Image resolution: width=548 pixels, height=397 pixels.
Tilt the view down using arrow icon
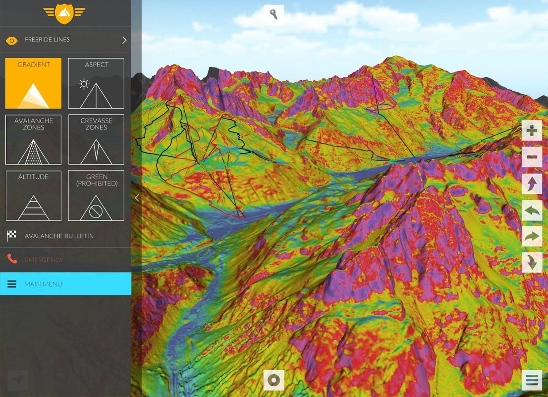point(532,262)
